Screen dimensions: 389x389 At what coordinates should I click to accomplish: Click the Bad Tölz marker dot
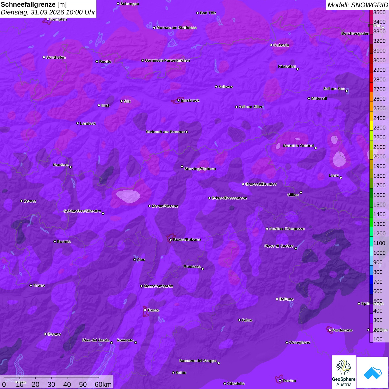click(198, 13)
